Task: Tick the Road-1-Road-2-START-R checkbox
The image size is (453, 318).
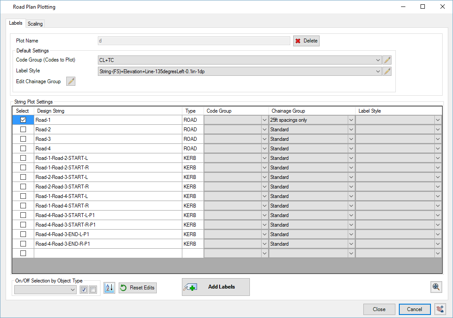Action: pos(23,167)
